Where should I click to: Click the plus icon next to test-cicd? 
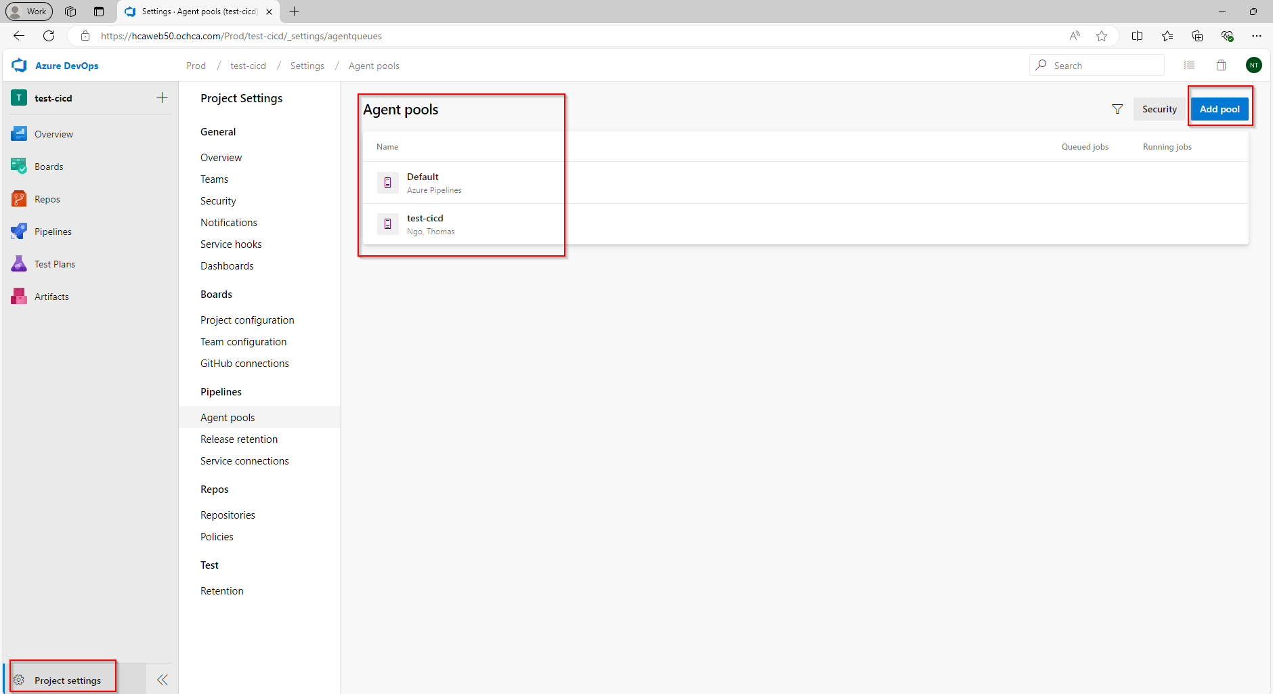tap(162, 97)
